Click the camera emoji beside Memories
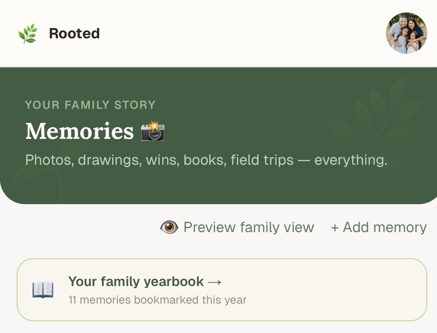The height and width of the screenshot is (333, 437). tap(152, 131)
